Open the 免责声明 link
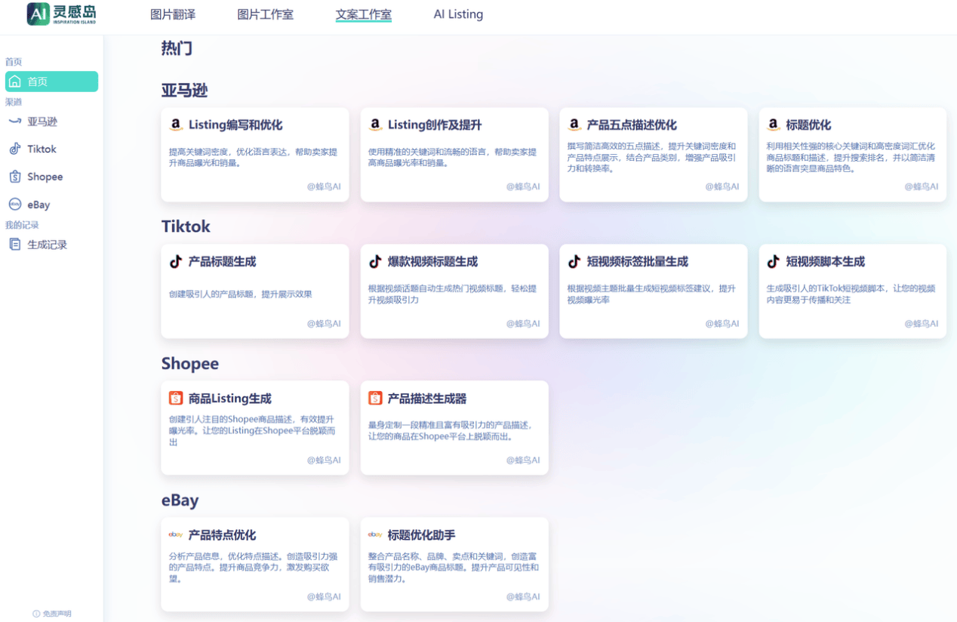 coord(57,614)
